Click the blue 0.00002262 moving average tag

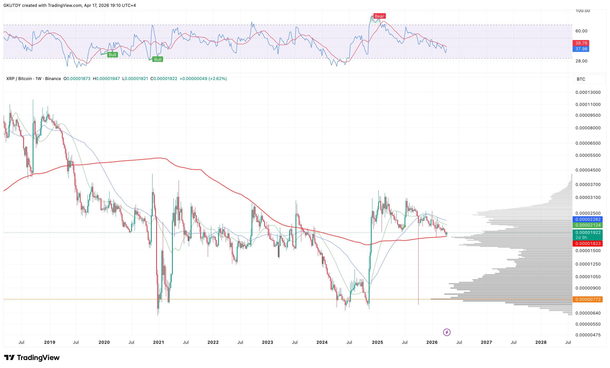click(588, 219)
